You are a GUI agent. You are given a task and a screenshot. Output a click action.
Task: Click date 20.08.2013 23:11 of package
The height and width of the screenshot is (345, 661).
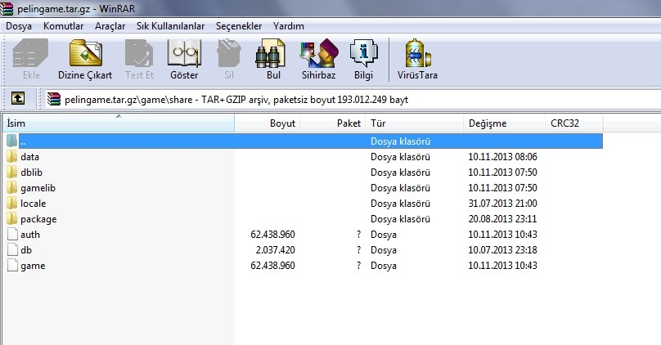click(502, 219)
